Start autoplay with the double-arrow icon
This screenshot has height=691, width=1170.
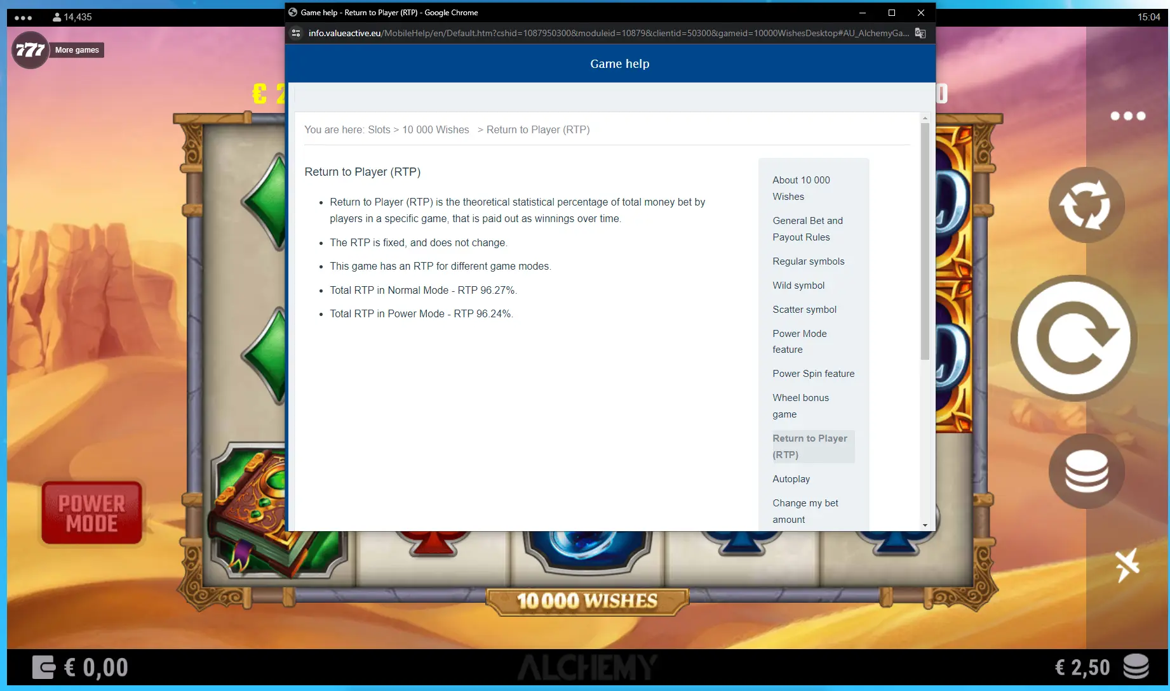pyautogui.click(x=1086, y=205)
